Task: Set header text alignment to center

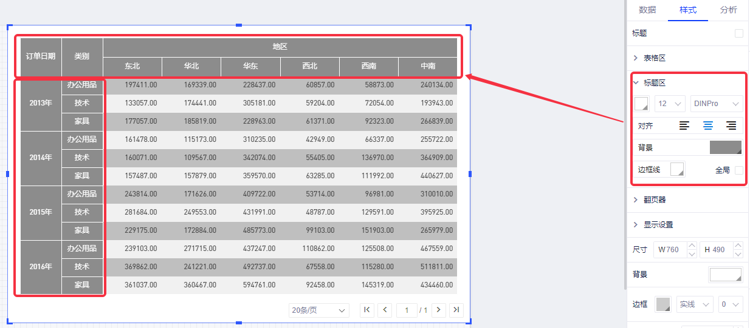Action: tap(708, 126)
